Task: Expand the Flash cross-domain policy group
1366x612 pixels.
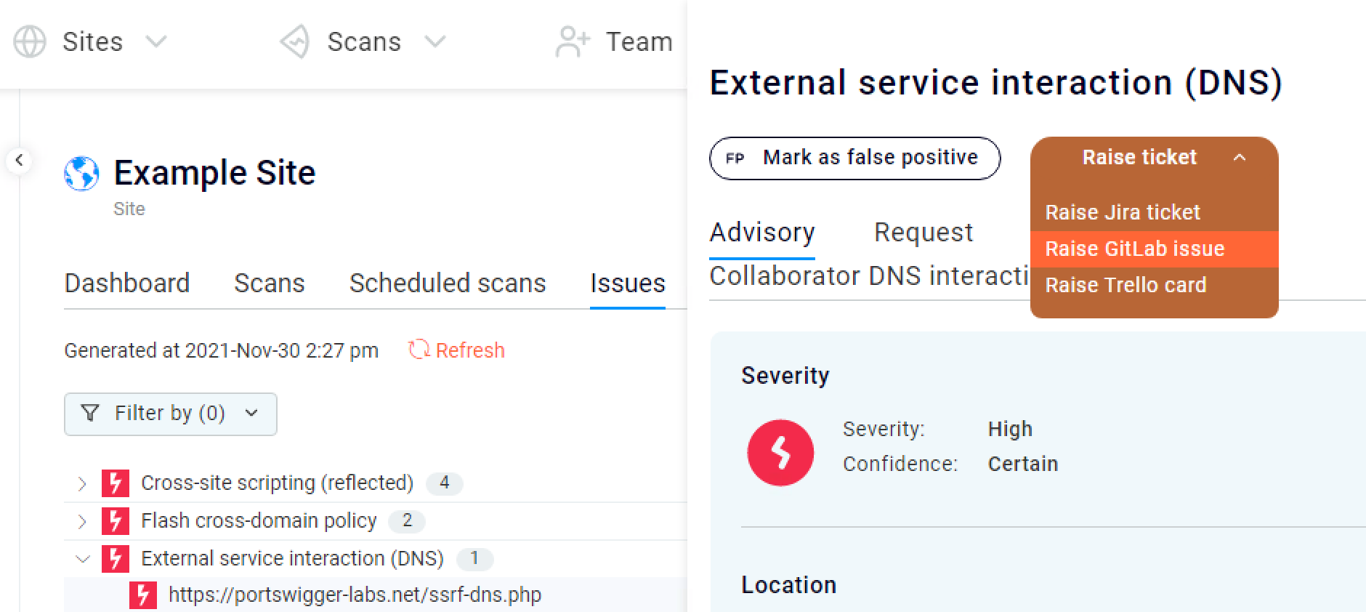Action: pyautogui.click(x=82, y=521)
